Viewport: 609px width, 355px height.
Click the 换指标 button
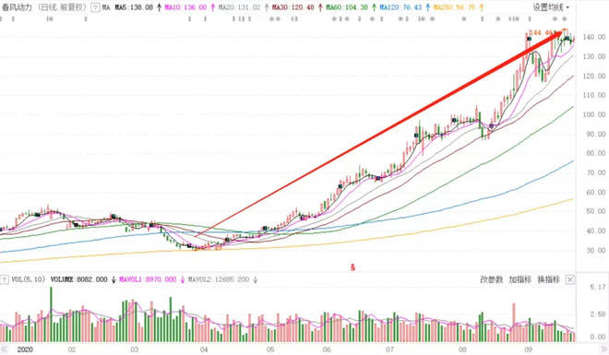(548, 279)
